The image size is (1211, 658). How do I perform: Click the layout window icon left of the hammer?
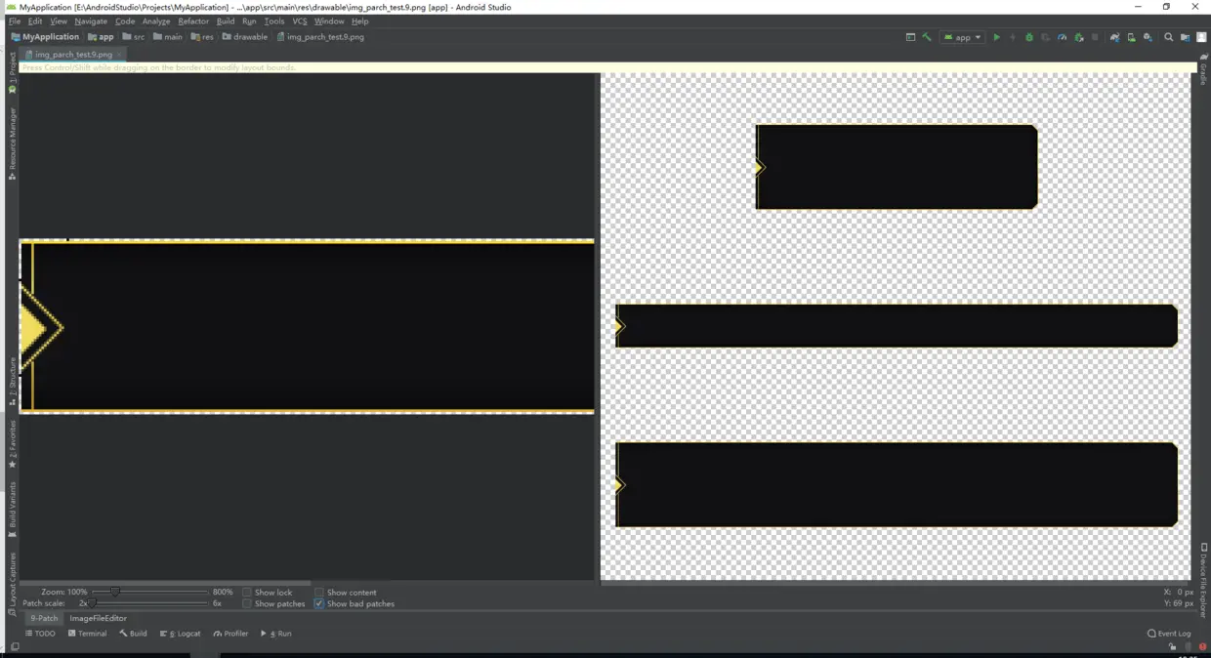pos(910,37)
